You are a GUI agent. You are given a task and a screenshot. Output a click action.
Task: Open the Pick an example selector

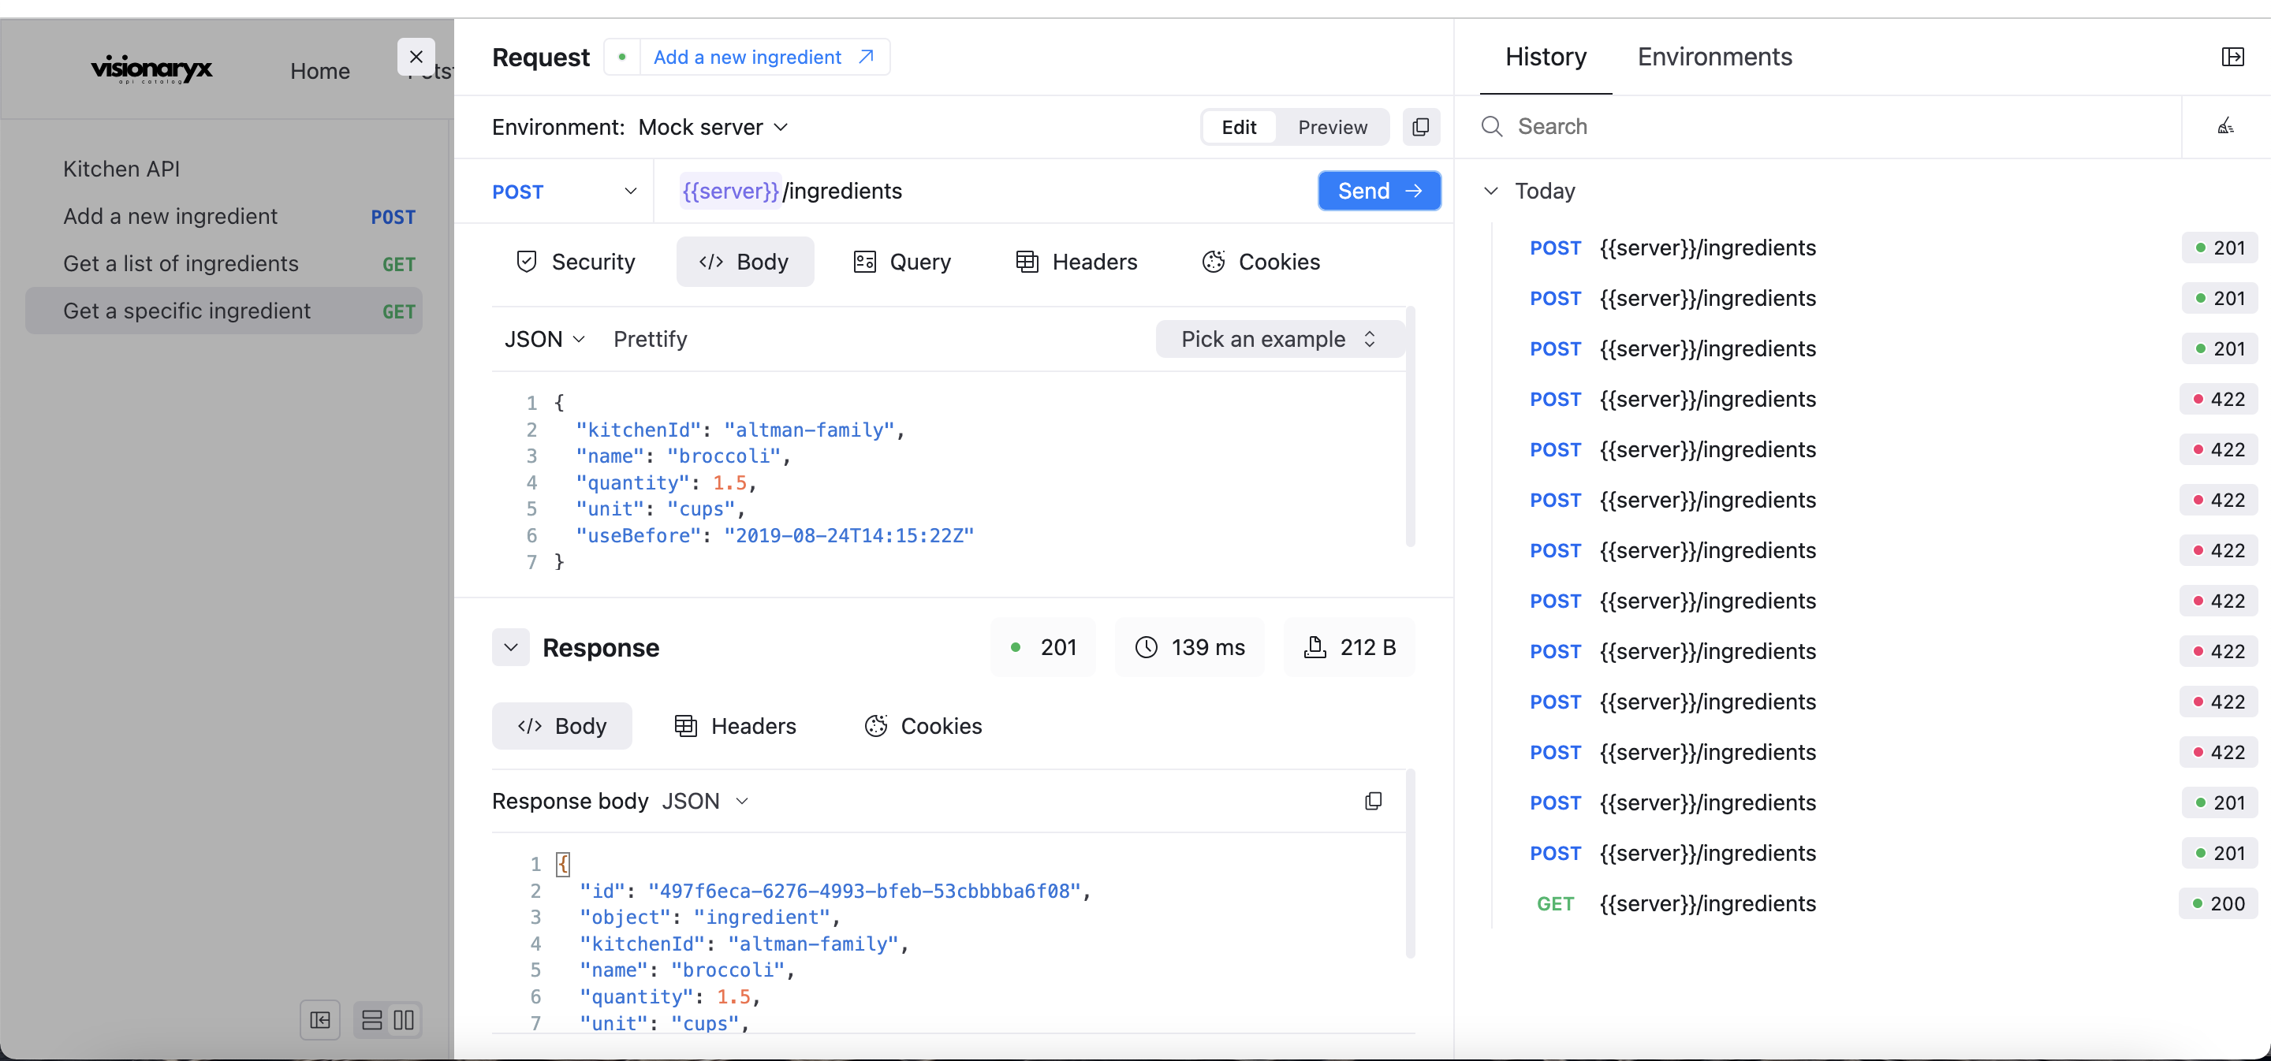[x=1278, y=339]
